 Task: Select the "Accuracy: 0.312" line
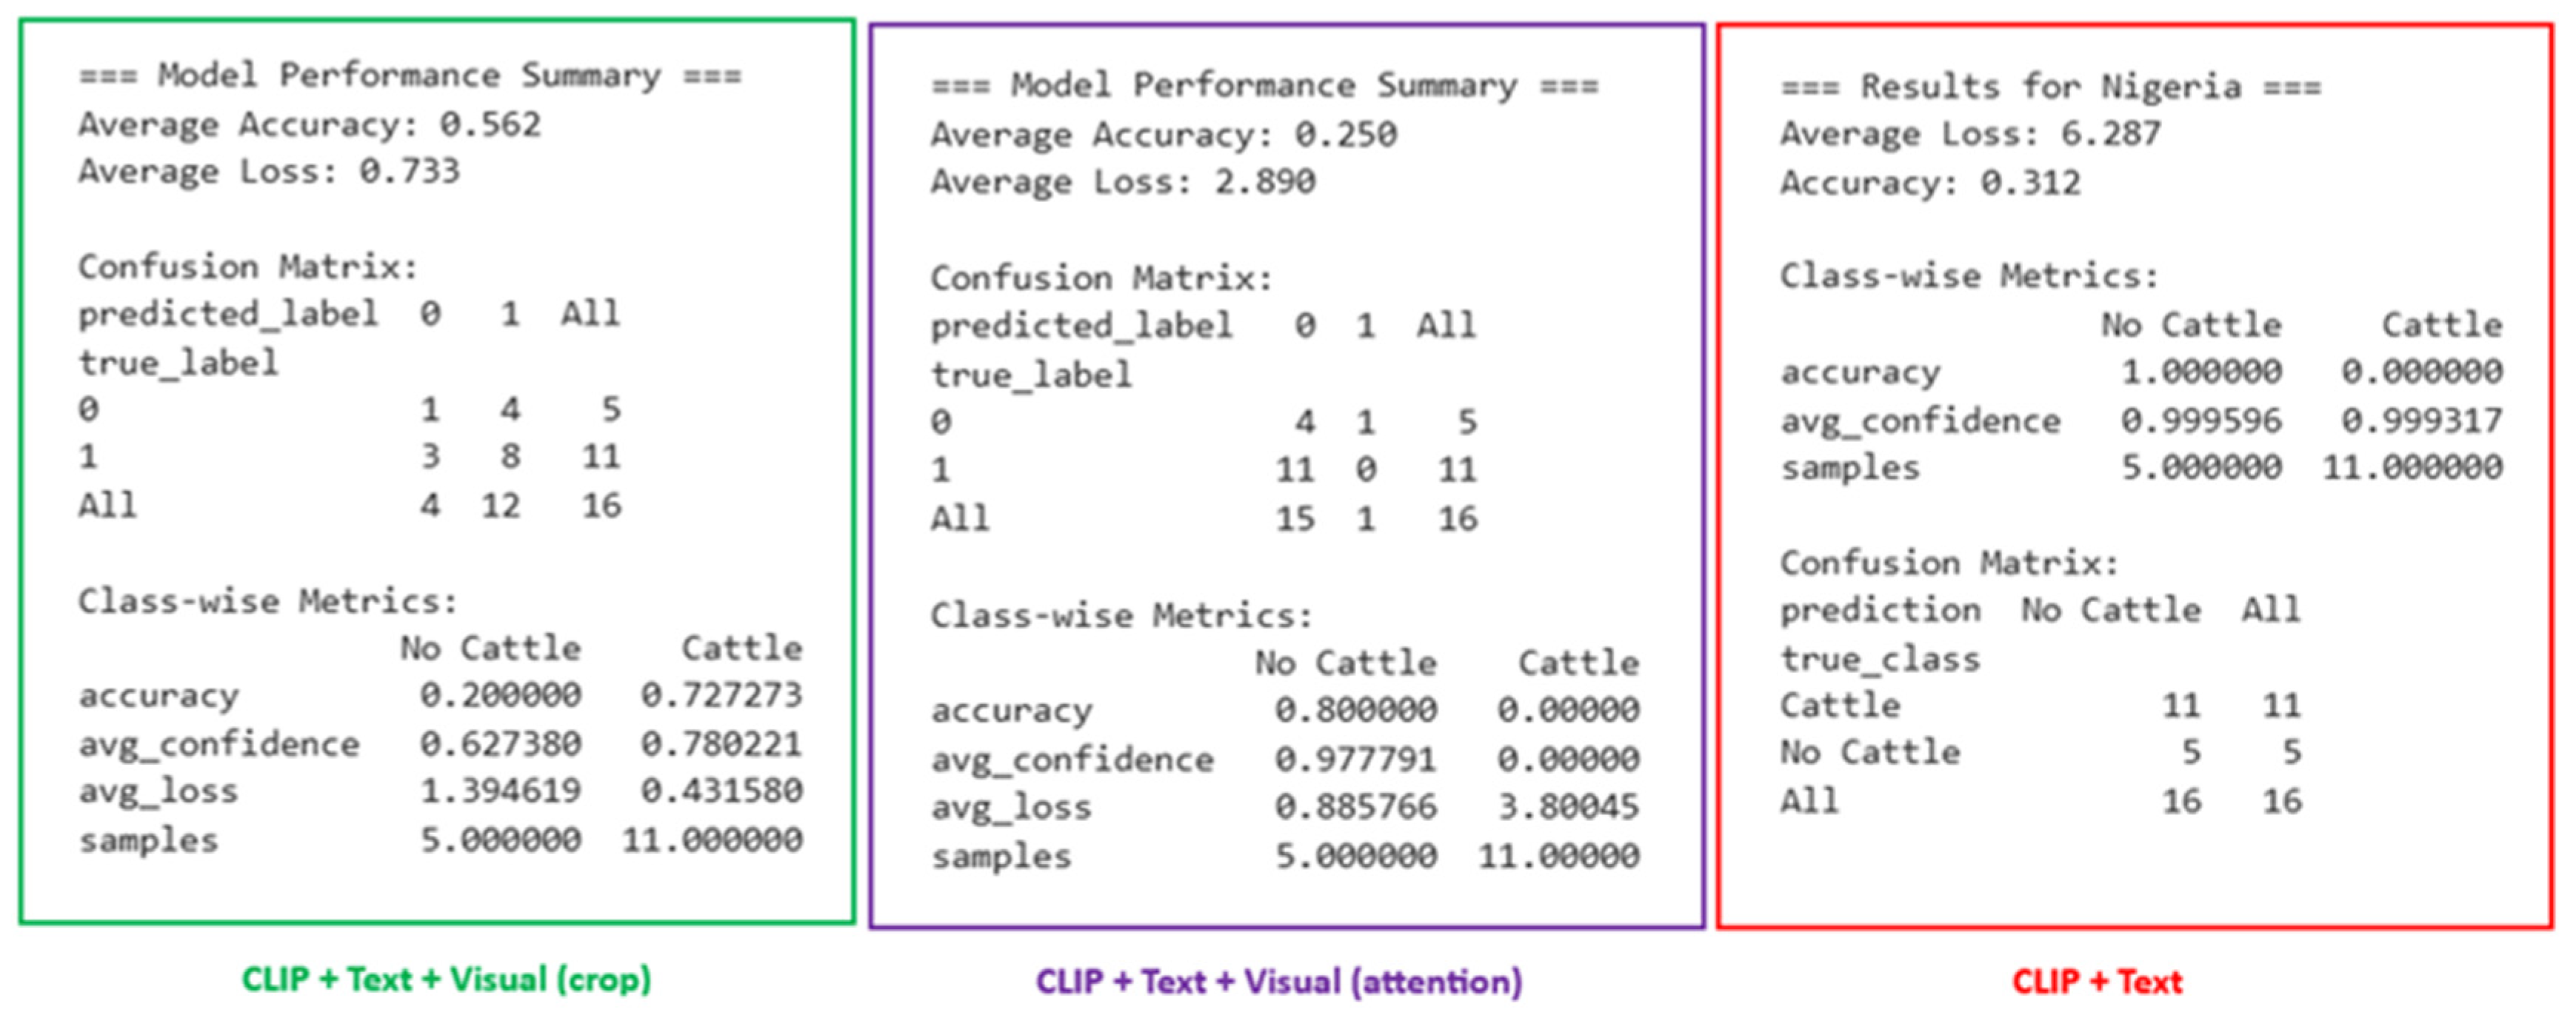1930,182
